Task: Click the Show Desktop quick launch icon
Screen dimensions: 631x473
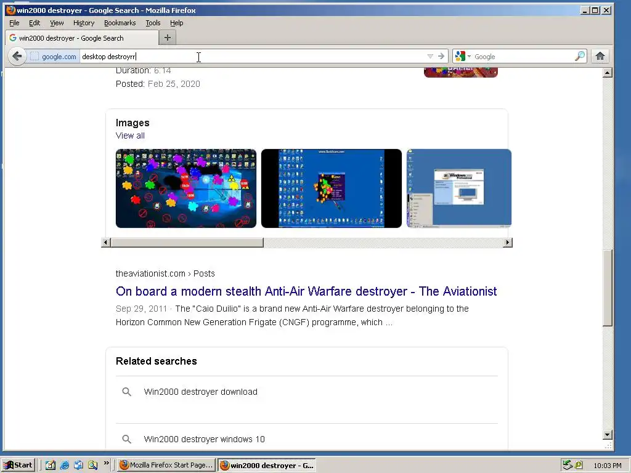Action: [78, 465]
